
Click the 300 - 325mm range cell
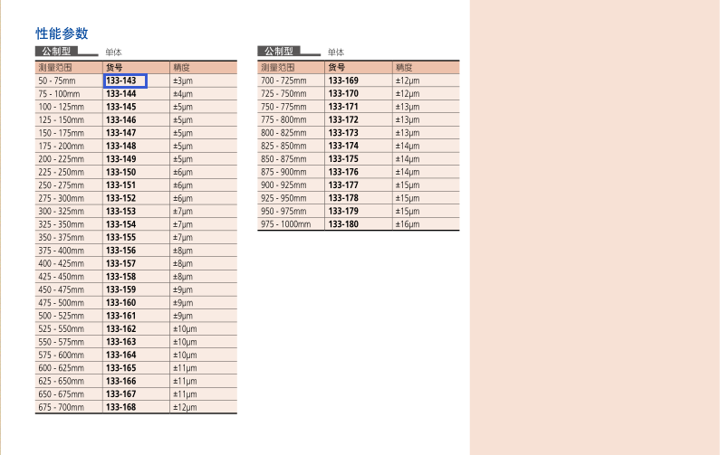pos(61,212)
